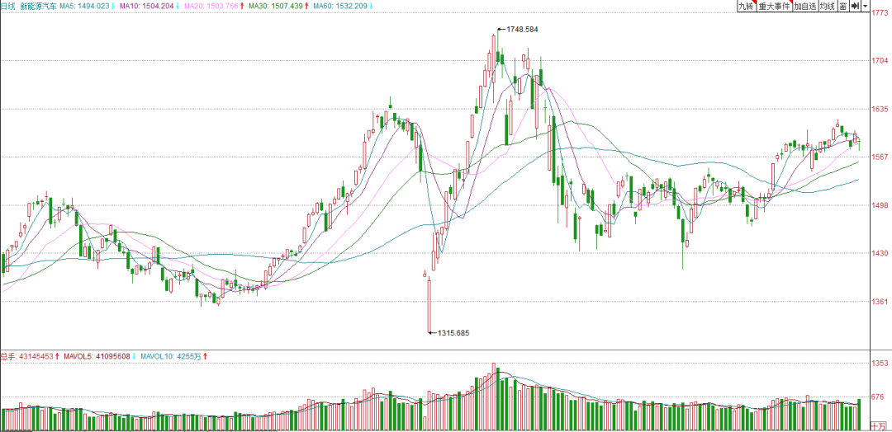Click the 1498 price axis label
892x432 pixels.
pos(880,205)
